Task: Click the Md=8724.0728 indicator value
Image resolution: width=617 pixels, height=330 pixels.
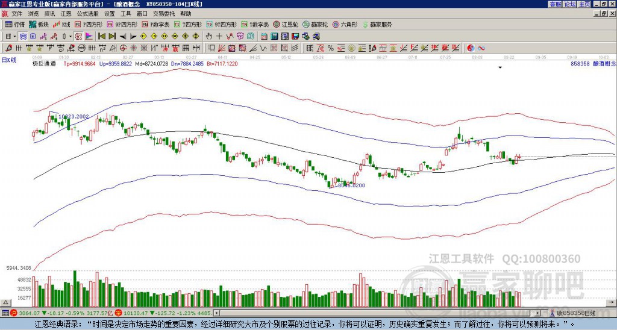Action: point(151,63)
